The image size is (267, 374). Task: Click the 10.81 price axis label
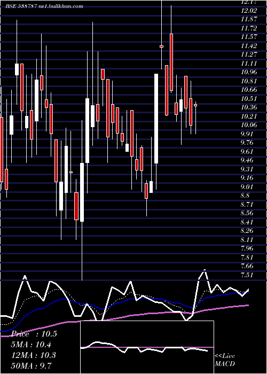pyautogui.click(x=249, y=81)
